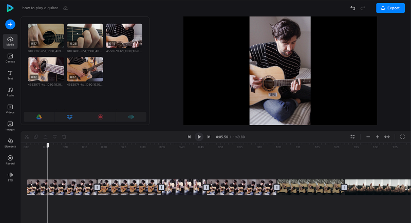Select media thumbnail 8103317-uhd_2160
411x223 pixels.
point(46,36)
